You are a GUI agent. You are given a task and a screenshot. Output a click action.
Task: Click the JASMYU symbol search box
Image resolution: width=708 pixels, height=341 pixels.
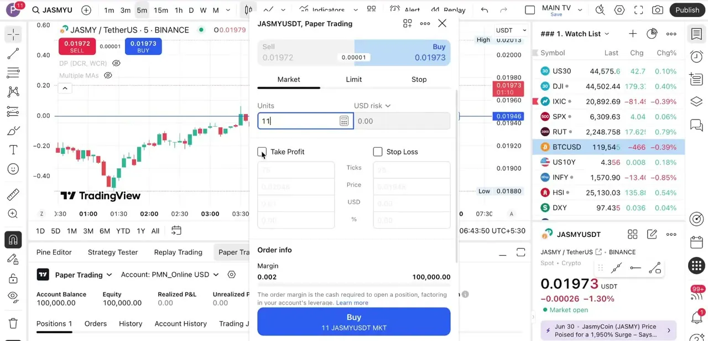tap(53, 10)
